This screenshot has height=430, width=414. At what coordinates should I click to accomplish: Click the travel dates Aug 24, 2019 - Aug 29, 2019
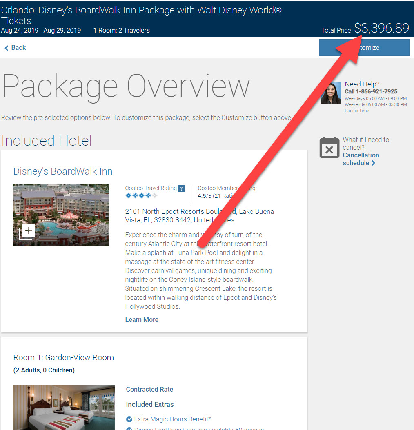click(x=41, y=30)
